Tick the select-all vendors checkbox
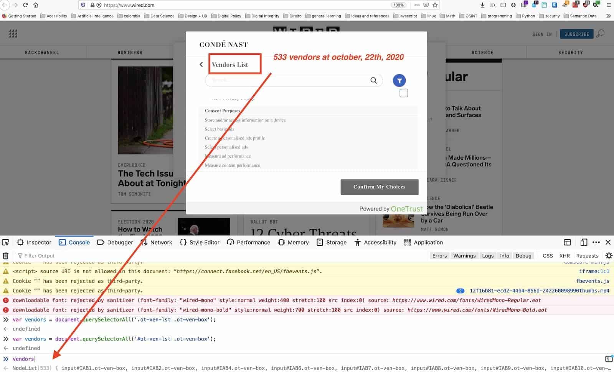Image resolution: width=614 pixels, height=372 pixels. [x=404, y=93]
